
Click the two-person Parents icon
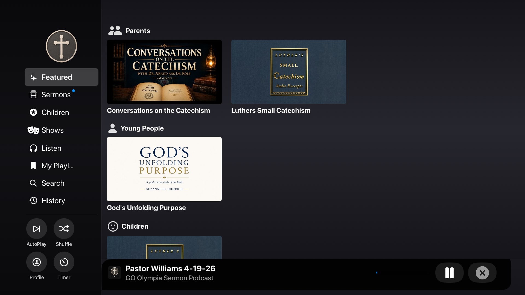(115, 30)
